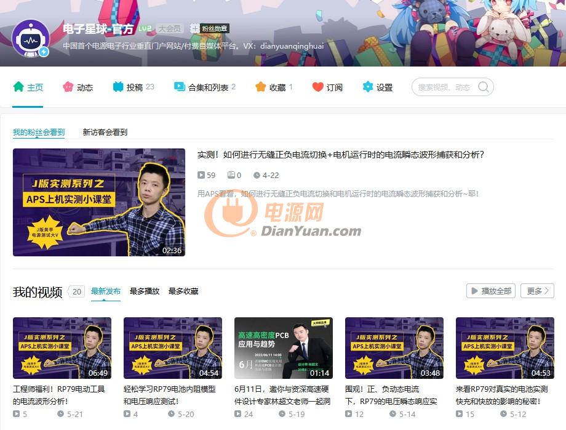Sort videos by 最多播放
The width and height of the screenshot is (566, 430).
point(145,291)
